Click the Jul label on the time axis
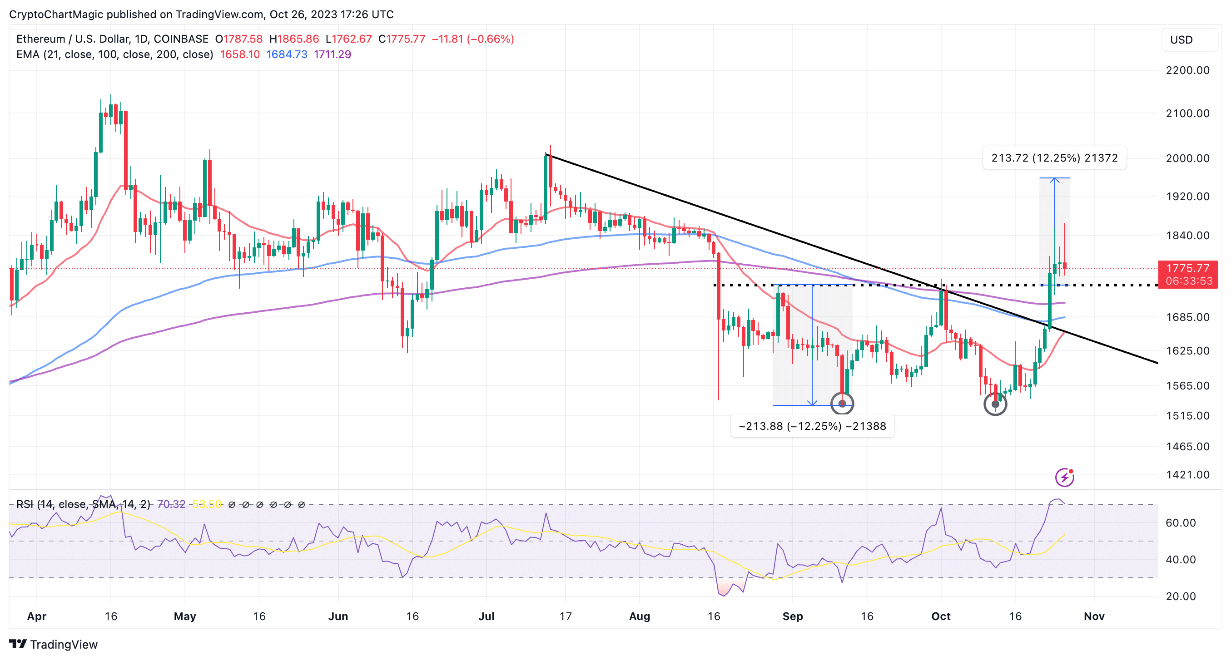1231x660 pixels. [x=486, y=616]
